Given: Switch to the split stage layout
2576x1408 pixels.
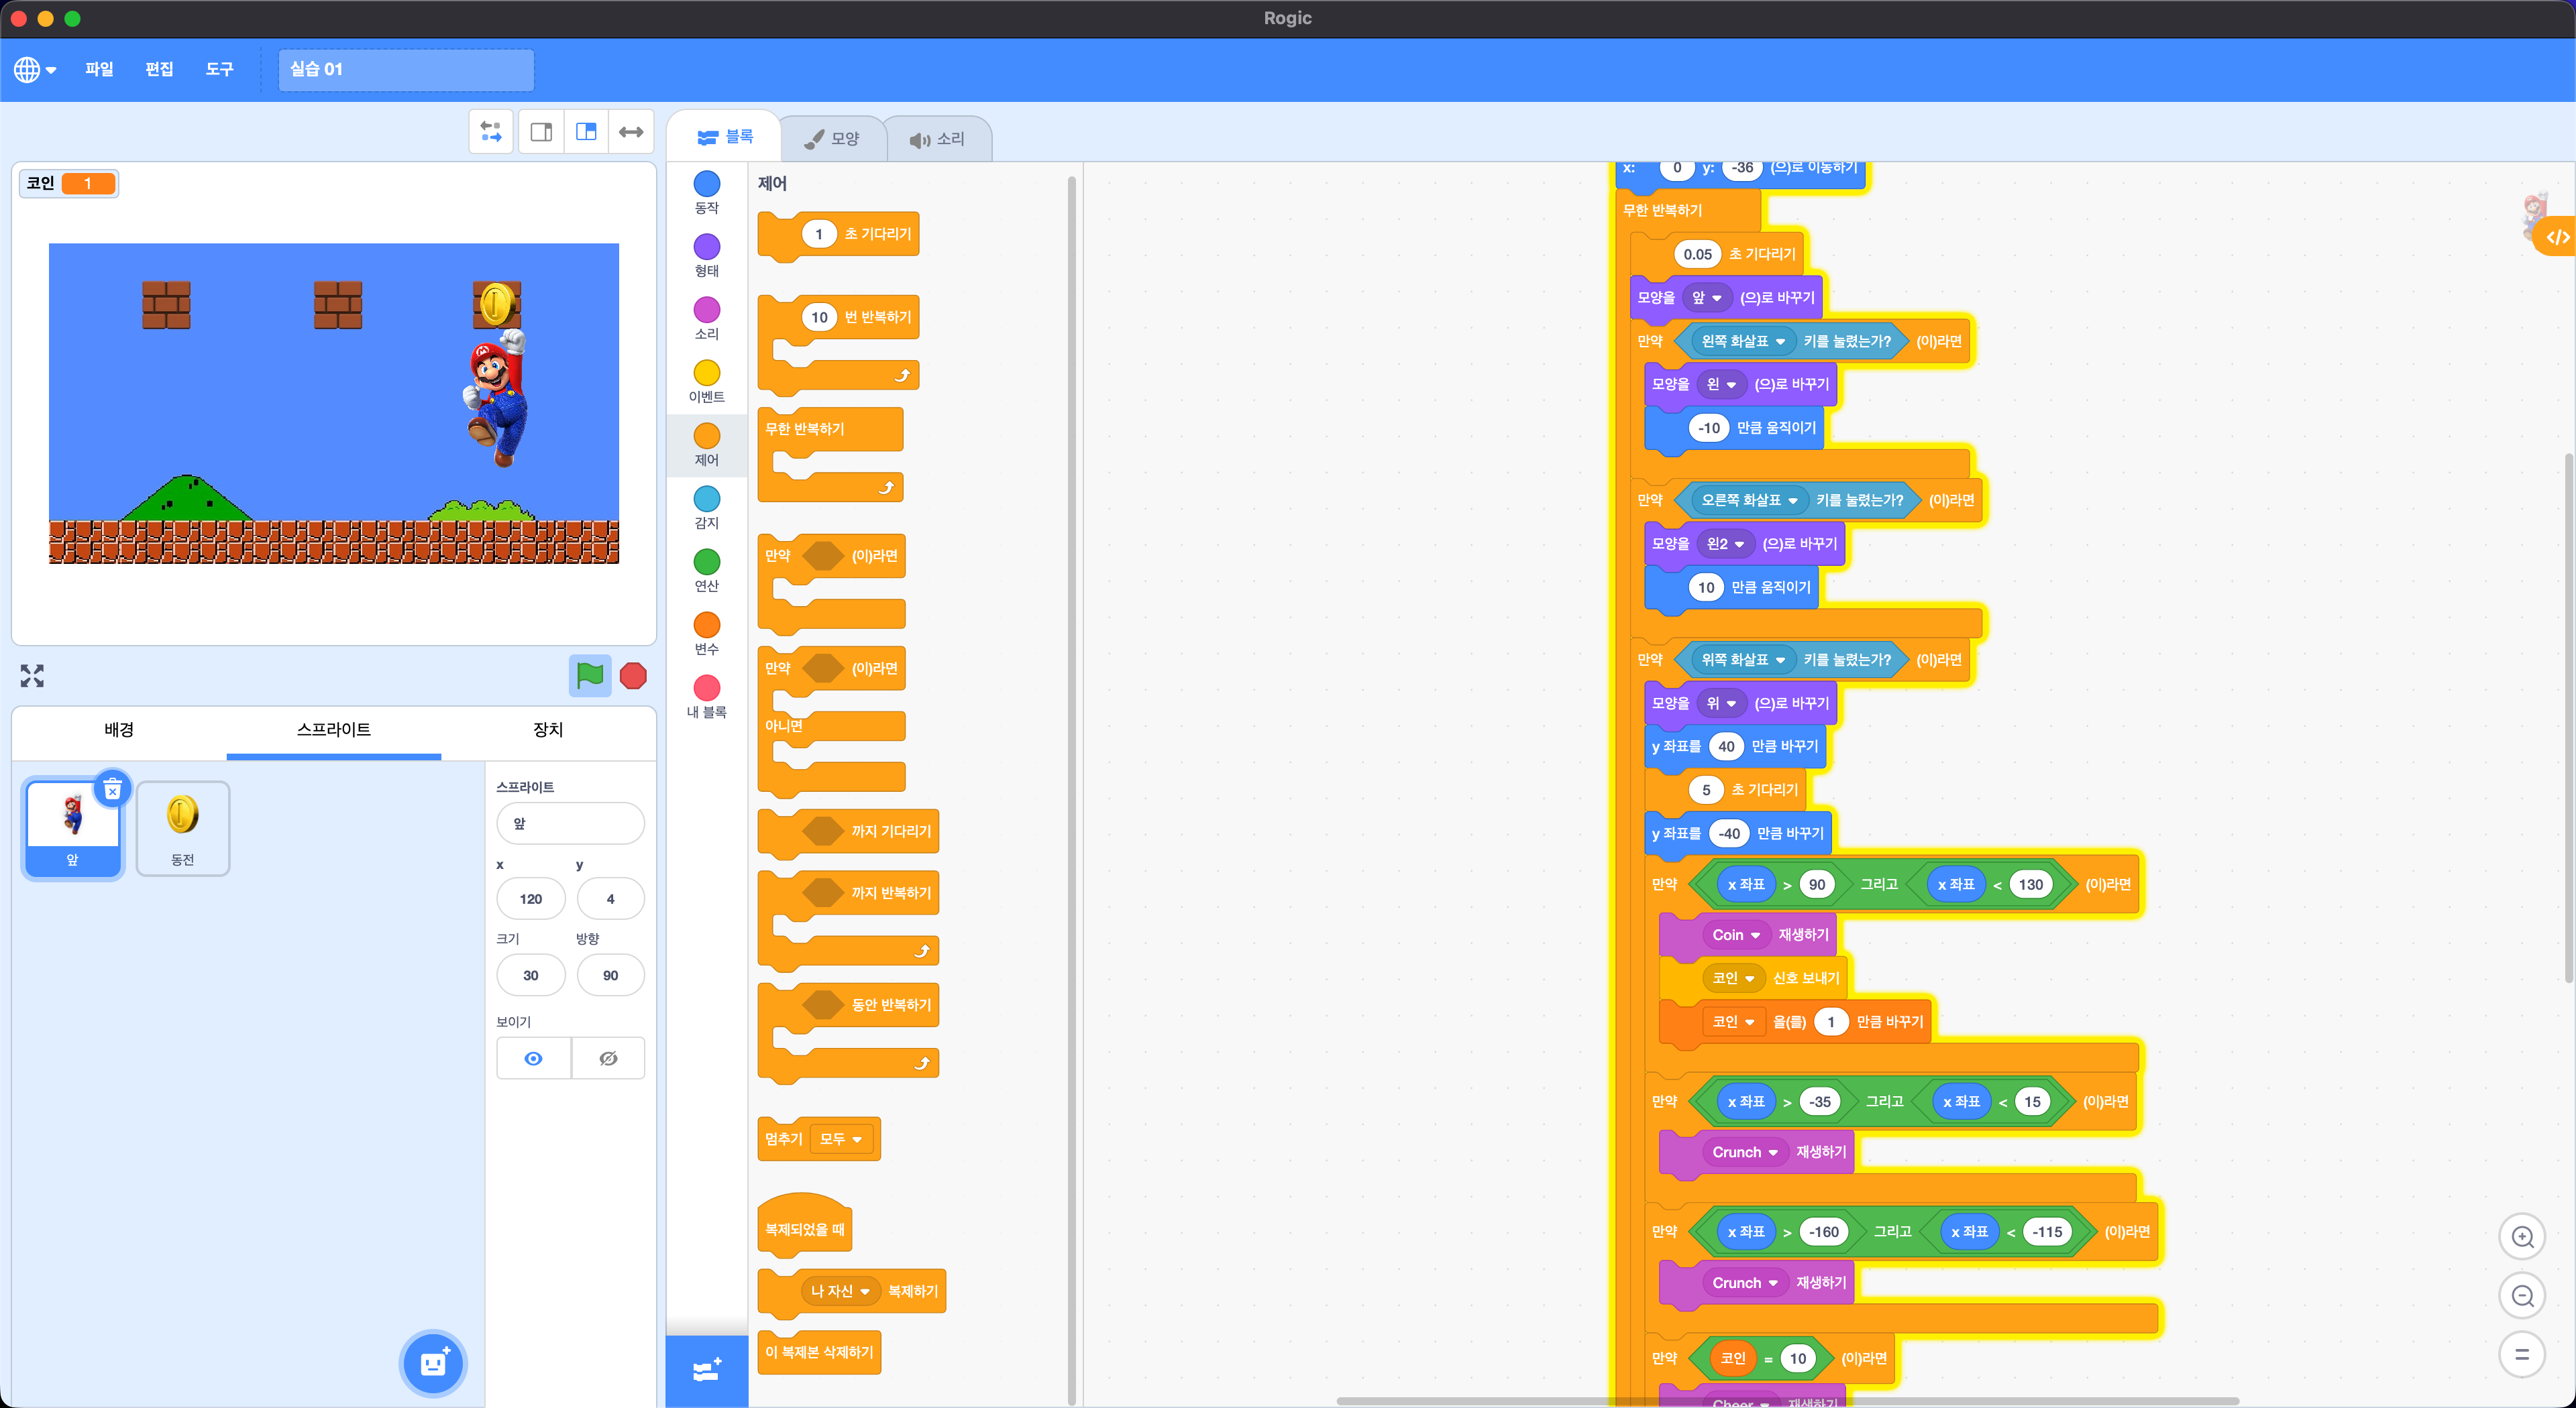Looking at the screenshot, I should (x=586, y=132).
